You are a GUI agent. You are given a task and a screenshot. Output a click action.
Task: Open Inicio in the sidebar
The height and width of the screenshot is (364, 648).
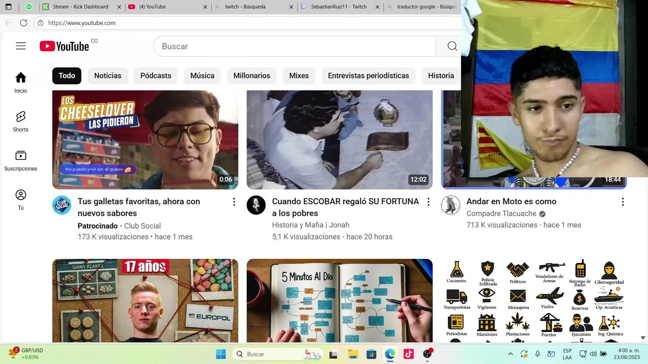pos(21,82)
